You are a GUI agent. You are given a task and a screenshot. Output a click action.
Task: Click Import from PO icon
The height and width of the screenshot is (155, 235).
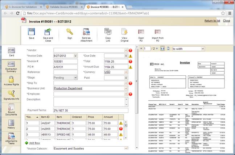(157, 32)
